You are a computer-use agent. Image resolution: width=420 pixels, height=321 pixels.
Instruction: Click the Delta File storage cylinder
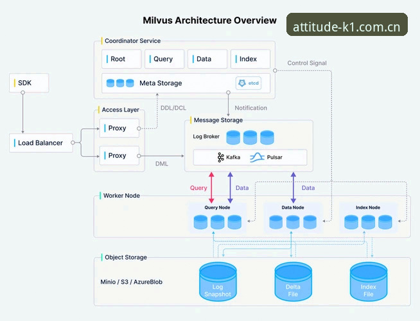[x=293, y=282]
